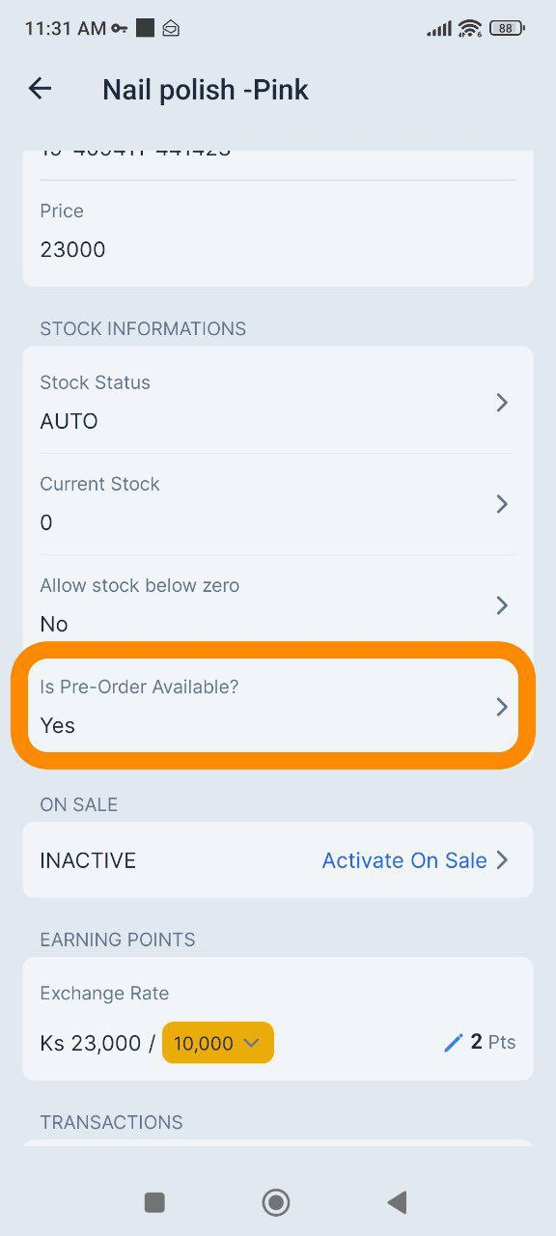Open Stock Status chevron arrow

[x=501, y=403]
